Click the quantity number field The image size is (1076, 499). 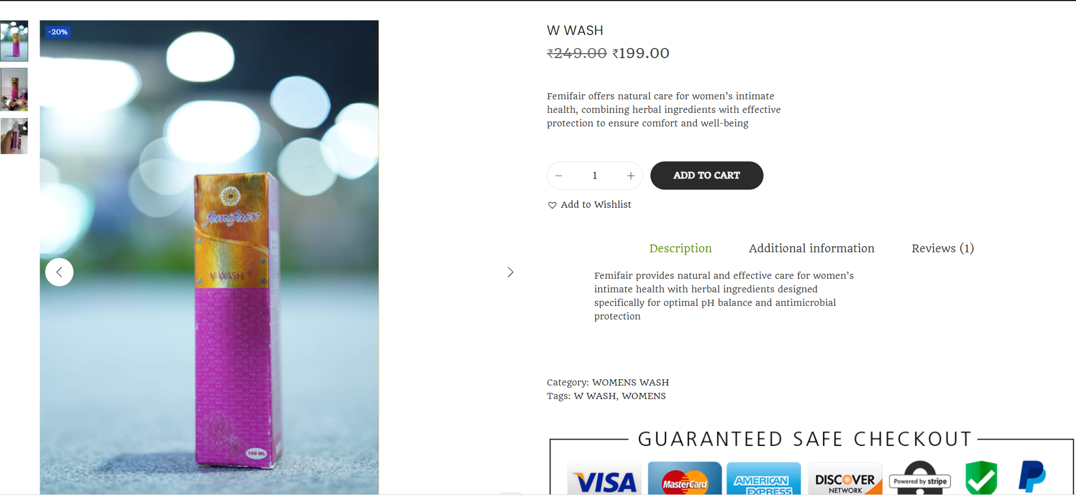pos(595,176)
